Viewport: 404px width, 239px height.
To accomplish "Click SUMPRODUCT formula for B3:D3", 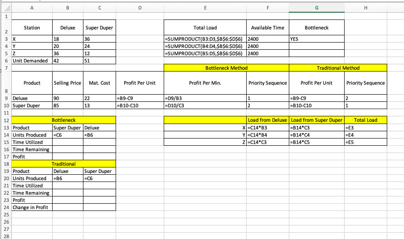I will [x=205, y=39].
